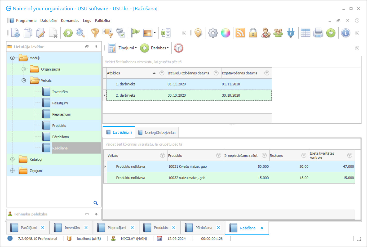367x247 pixels.
Task: Pin the Lietotāja izvēlne panel
Action: 96,47
